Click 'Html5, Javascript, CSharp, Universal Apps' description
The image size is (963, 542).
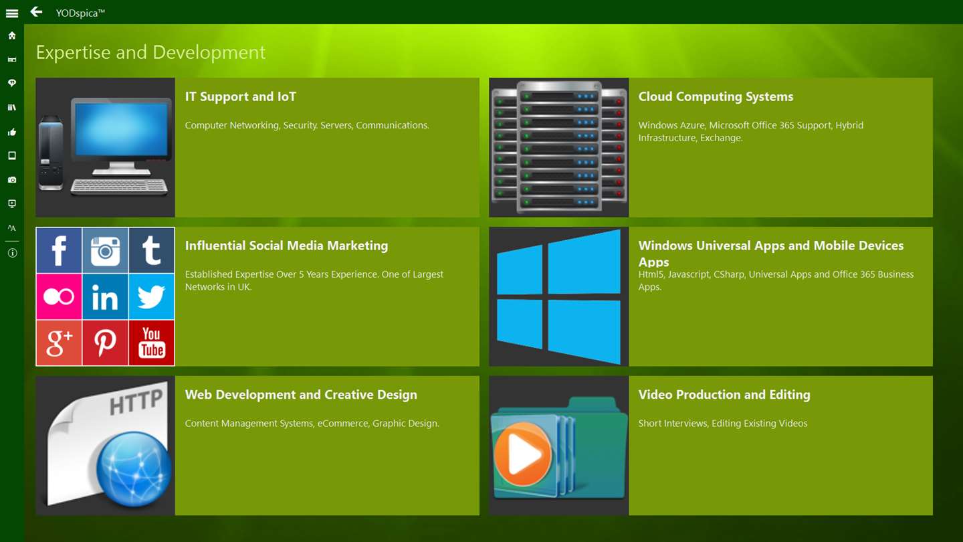coord(776,280)
